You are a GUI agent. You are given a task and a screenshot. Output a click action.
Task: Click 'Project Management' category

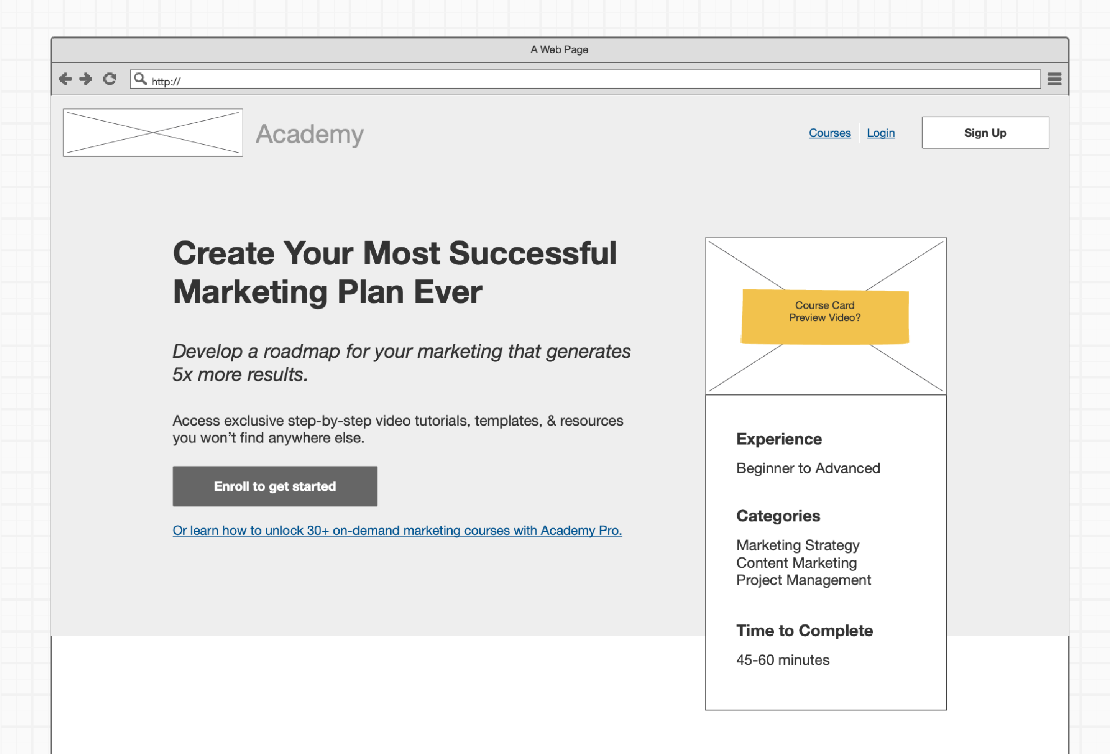(803, 580)
